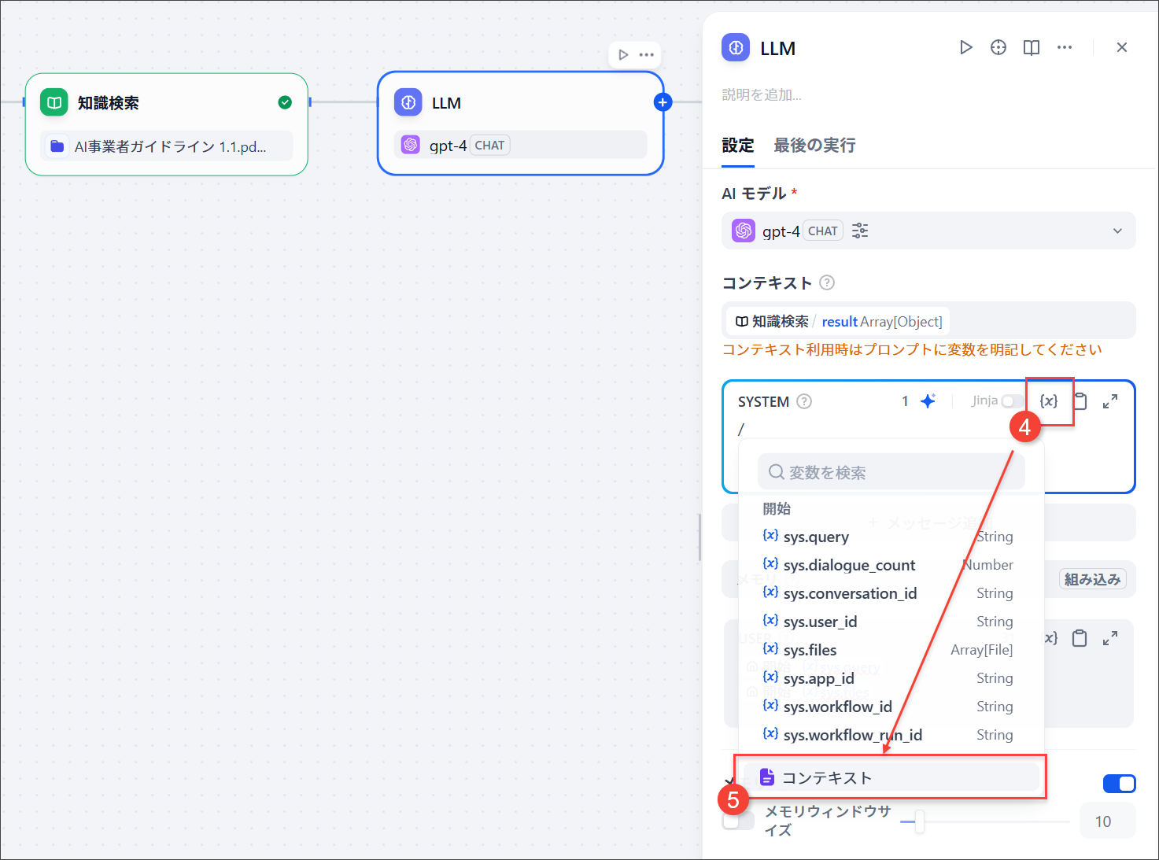Click the memory window value 10 field
Screen dimensions: 1159x860
[x=1107, y=821]
